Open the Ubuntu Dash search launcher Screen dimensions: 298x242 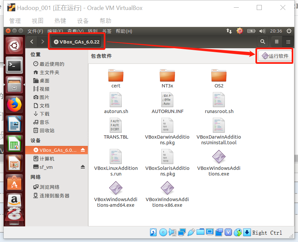(14, 46)
